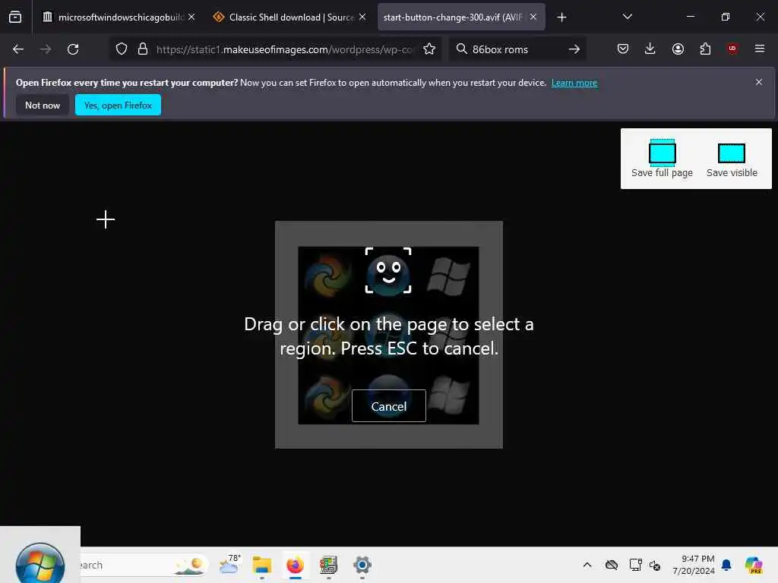Open Firefox View at the tab strip's start

coord(15,17)
